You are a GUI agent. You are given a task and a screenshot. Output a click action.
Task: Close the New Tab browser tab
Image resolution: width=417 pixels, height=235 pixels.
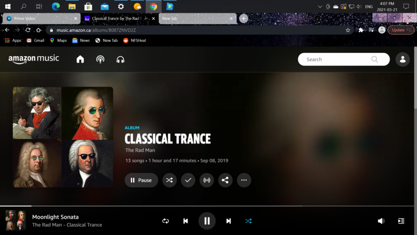tap(231, 18)
